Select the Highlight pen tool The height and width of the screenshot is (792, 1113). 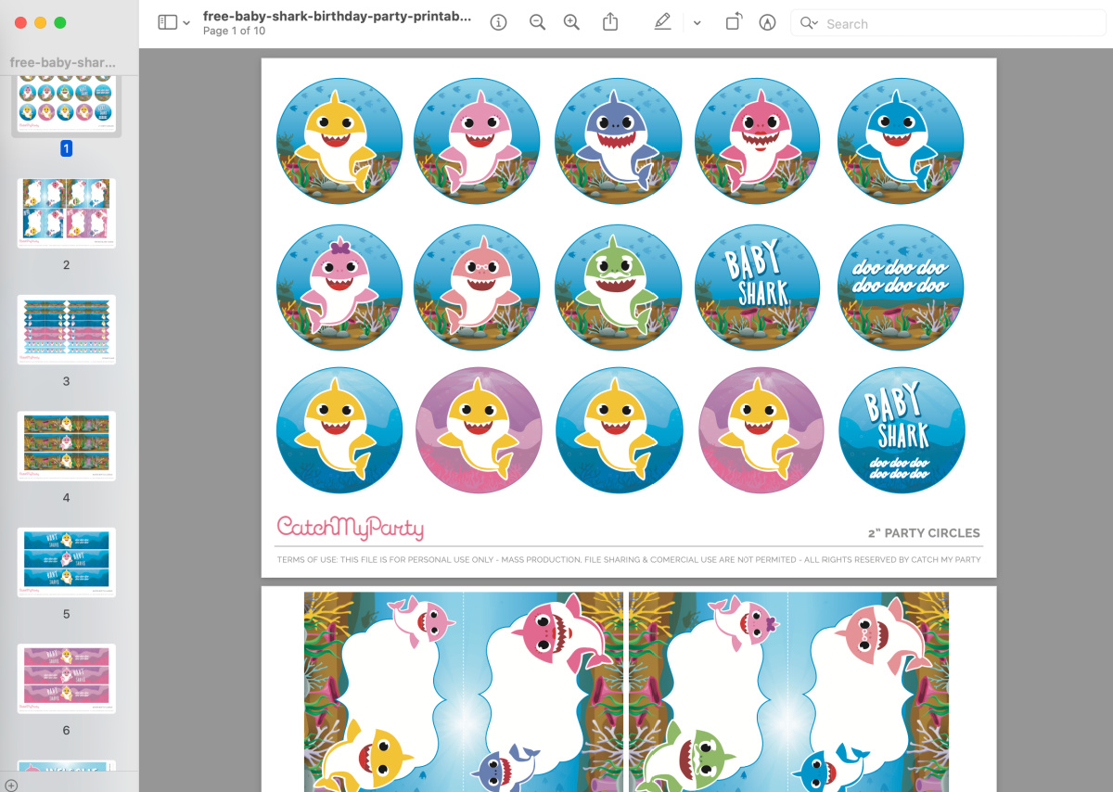click(662, 22)
